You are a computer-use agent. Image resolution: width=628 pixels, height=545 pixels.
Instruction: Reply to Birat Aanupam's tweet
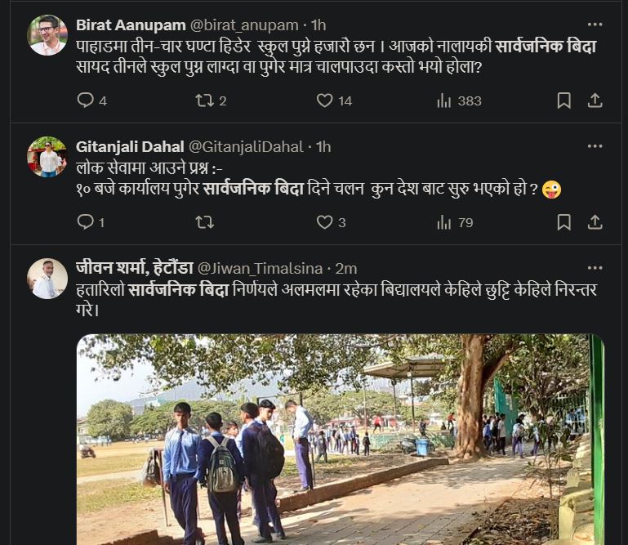point(86,101)
